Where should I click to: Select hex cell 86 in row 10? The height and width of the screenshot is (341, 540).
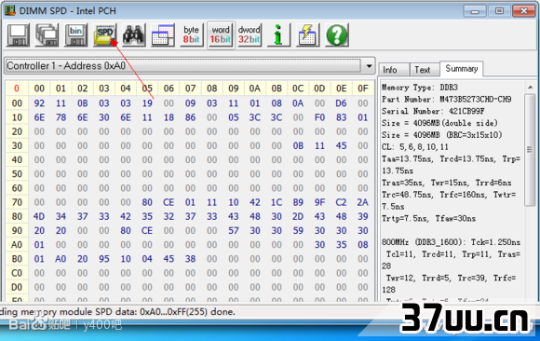(x=190, y=117)
